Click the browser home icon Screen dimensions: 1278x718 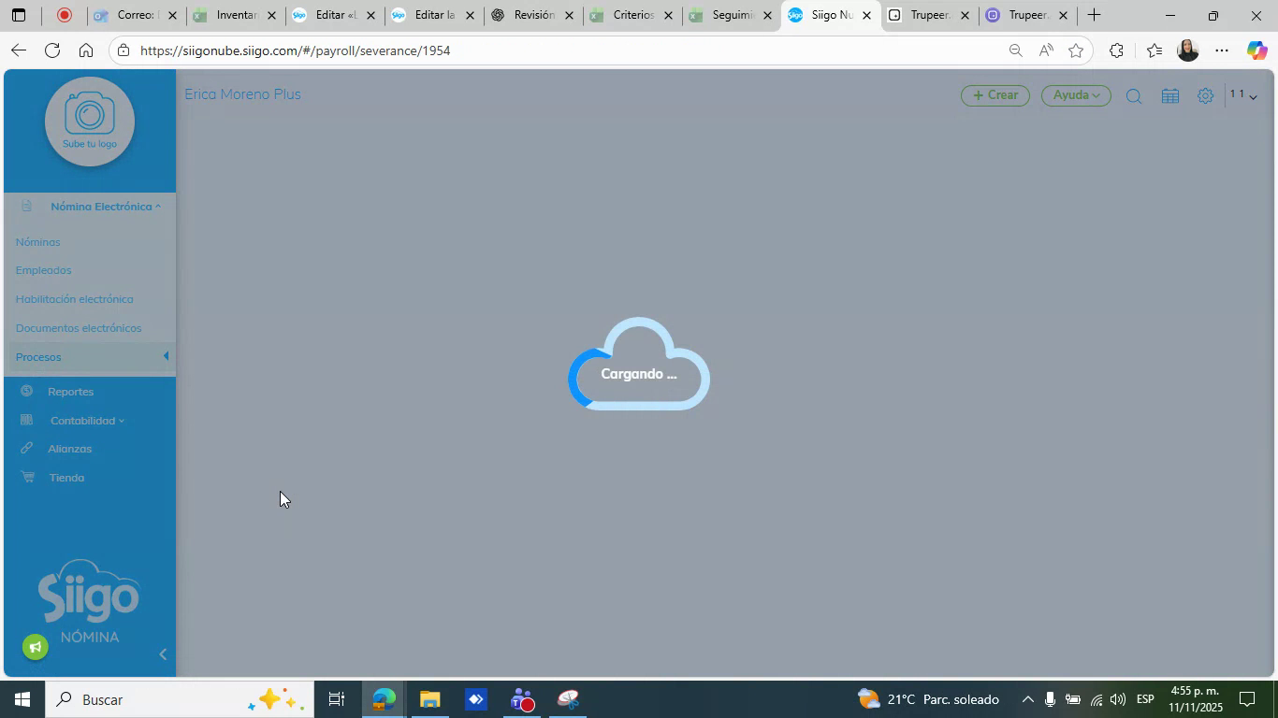pyautogui.click(x=86, y=50)
